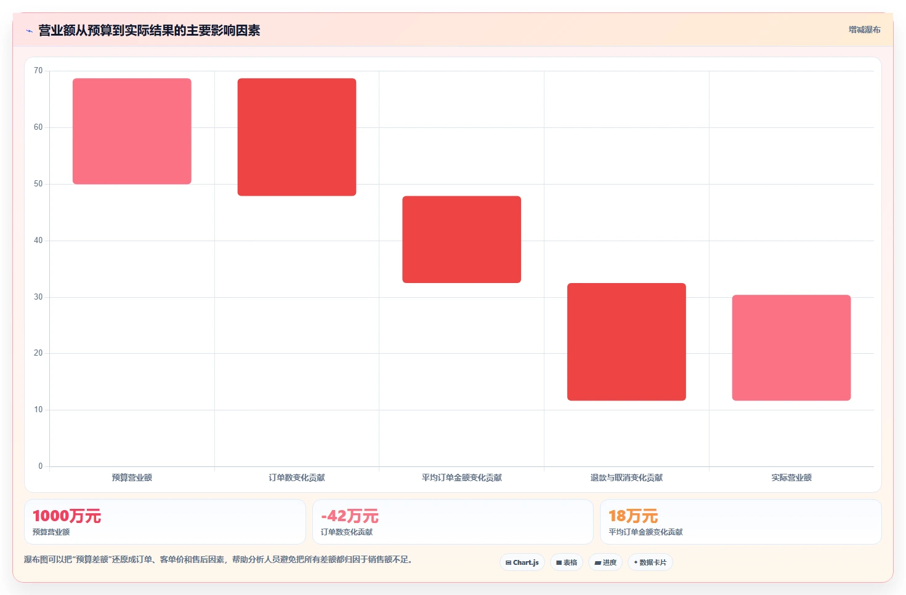Click the footer note starting 瀑布图可以把
This screenshot has height=595, width=906.
pos(218,560)
